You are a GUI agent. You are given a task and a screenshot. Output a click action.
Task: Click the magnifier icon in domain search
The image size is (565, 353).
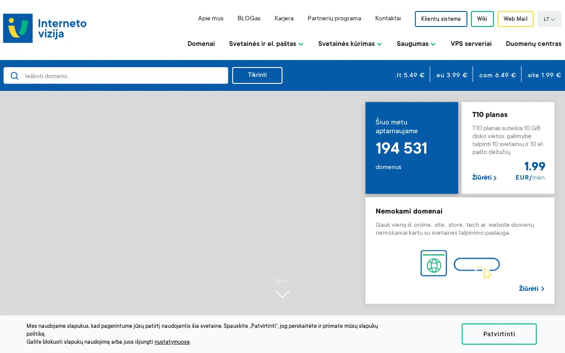[15, 76]
